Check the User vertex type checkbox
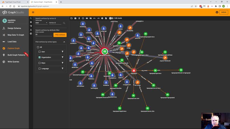The width and height of the screenshot is (230, 129). [x=39, y=52]
